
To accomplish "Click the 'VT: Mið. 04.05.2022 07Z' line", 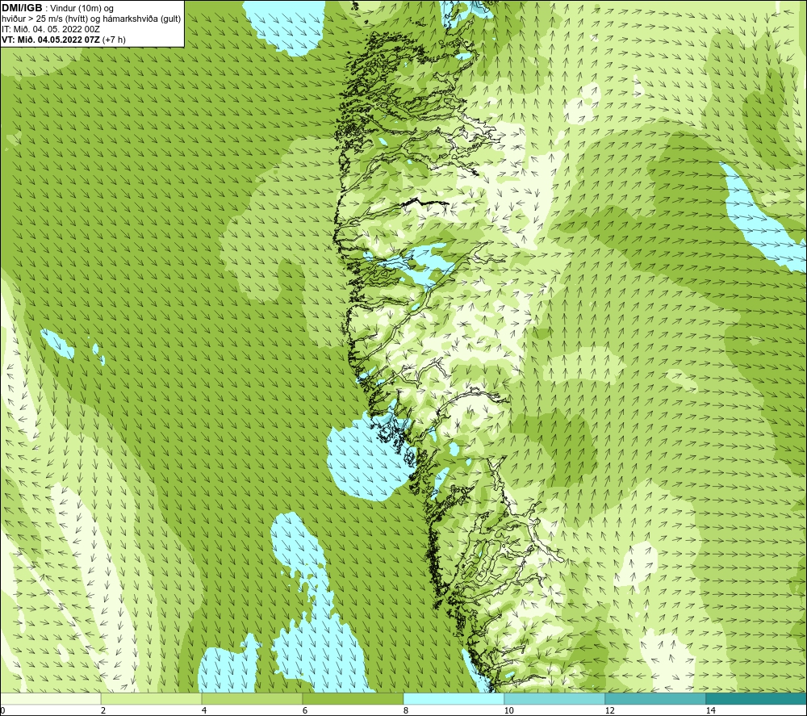I will click(x=51, y=40).
